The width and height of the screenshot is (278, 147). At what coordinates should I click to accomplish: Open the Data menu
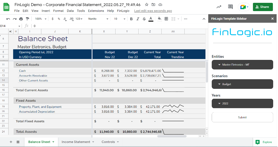coord(70,11)
